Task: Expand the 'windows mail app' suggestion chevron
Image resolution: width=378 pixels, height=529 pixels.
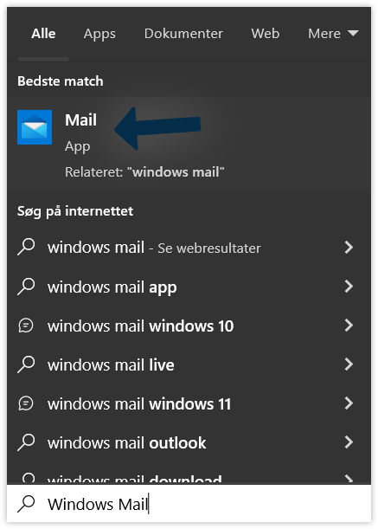Action: [x=349, y=287]
